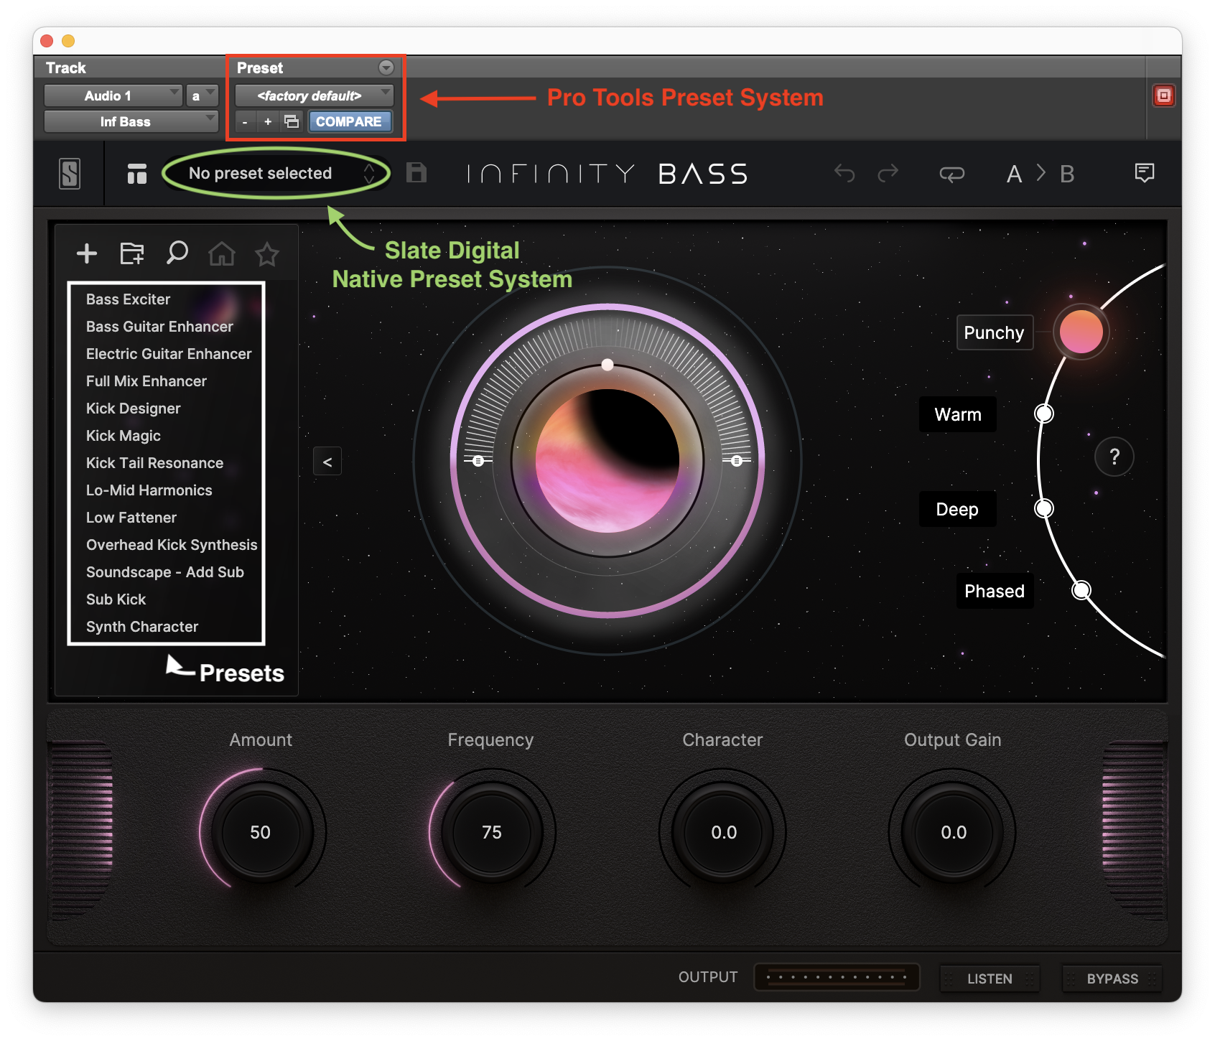
Task: Click the question mark help button
Action: tap(1114, 457)
